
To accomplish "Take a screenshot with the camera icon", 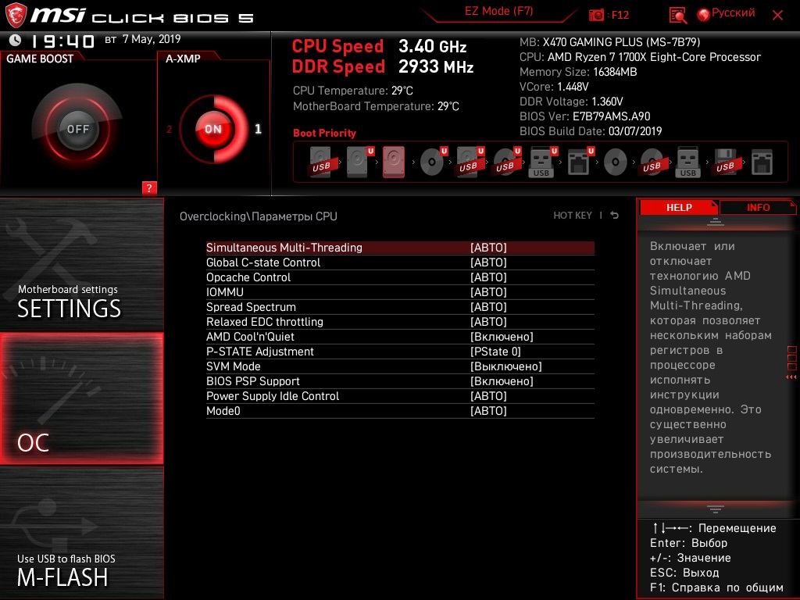I will pos(596,16).
